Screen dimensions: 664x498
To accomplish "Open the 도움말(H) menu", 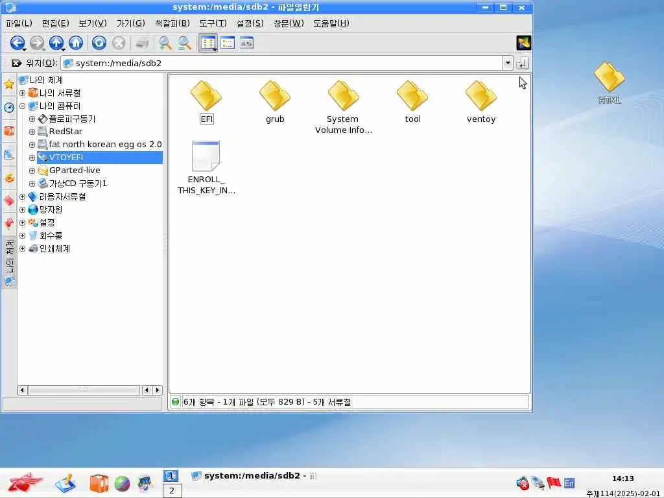I will 331,23.
